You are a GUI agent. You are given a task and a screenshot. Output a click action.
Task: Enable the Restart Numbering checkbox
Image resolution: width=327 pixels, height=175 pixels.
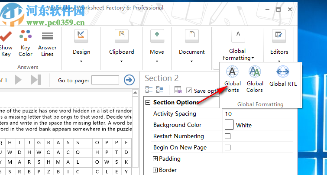[228, 136]
